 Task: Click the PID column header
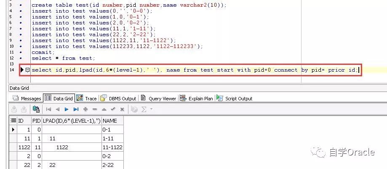pyautogui.click(x=37, y=121)
